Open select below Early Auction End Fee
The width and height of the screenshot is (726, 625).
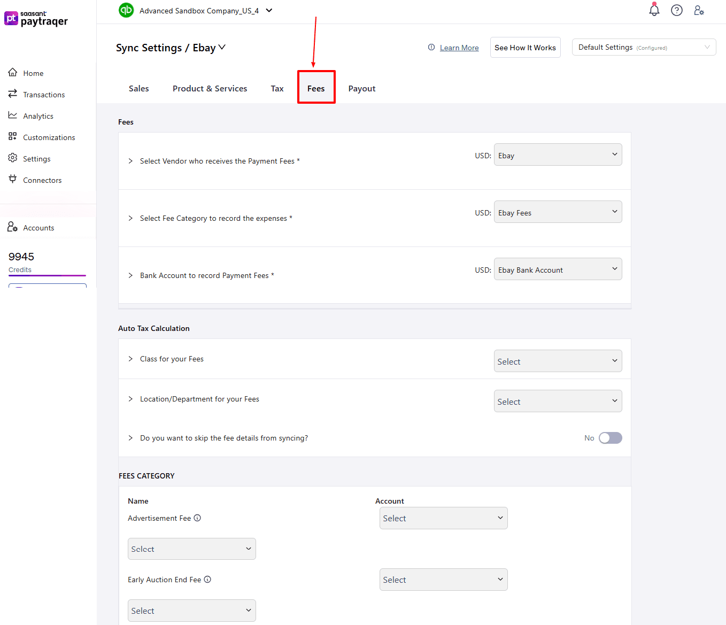pos(192,611)
